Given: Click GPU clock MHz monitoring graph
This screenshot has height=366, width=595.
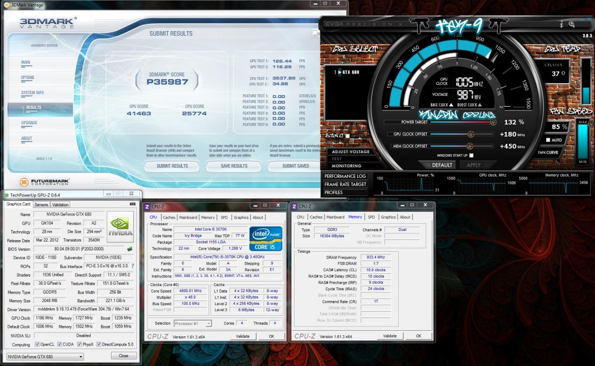Looking at the screenshot, I should click(483, 185).
